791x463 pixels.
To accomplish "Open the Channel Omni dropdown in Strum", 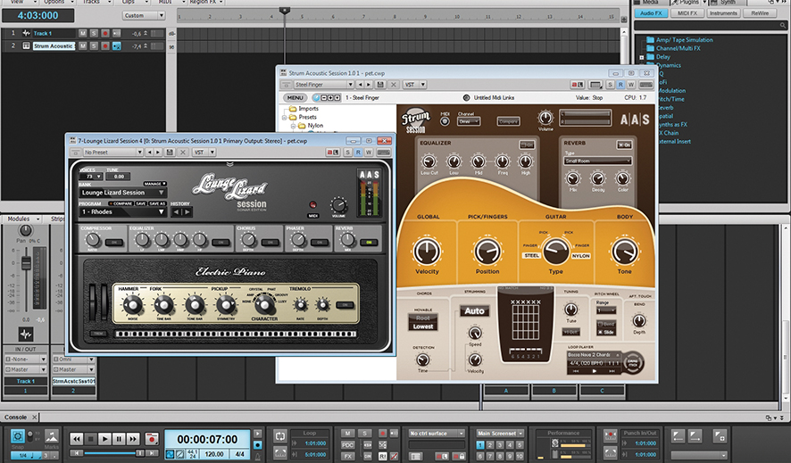I will coord(469,121).
